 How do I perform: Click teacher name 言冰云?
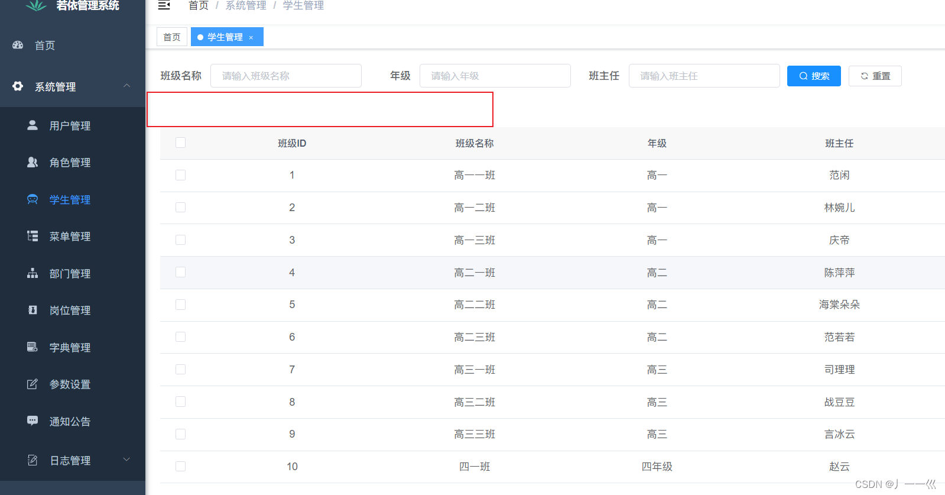(839, 434)
